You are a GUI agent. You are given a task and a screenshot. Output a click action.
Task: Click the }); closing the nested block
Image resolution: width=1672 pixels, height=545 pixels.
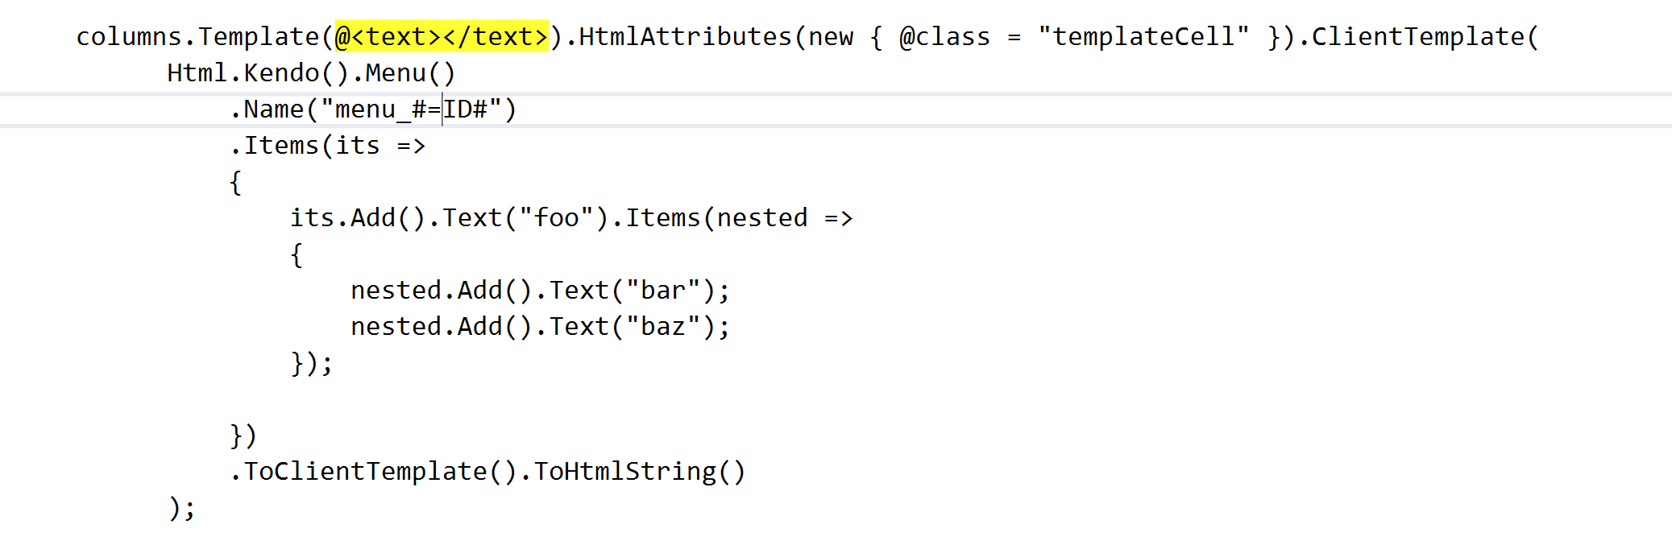pyautogui.click(x=311, y=363)
